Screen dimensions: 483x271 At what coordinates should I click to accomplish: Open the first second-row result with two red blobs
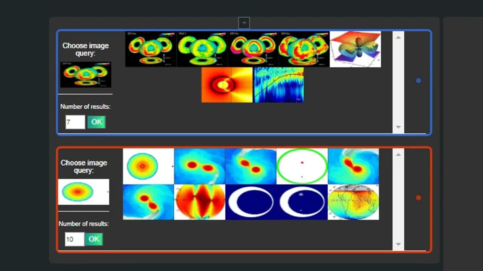(148, 202)
